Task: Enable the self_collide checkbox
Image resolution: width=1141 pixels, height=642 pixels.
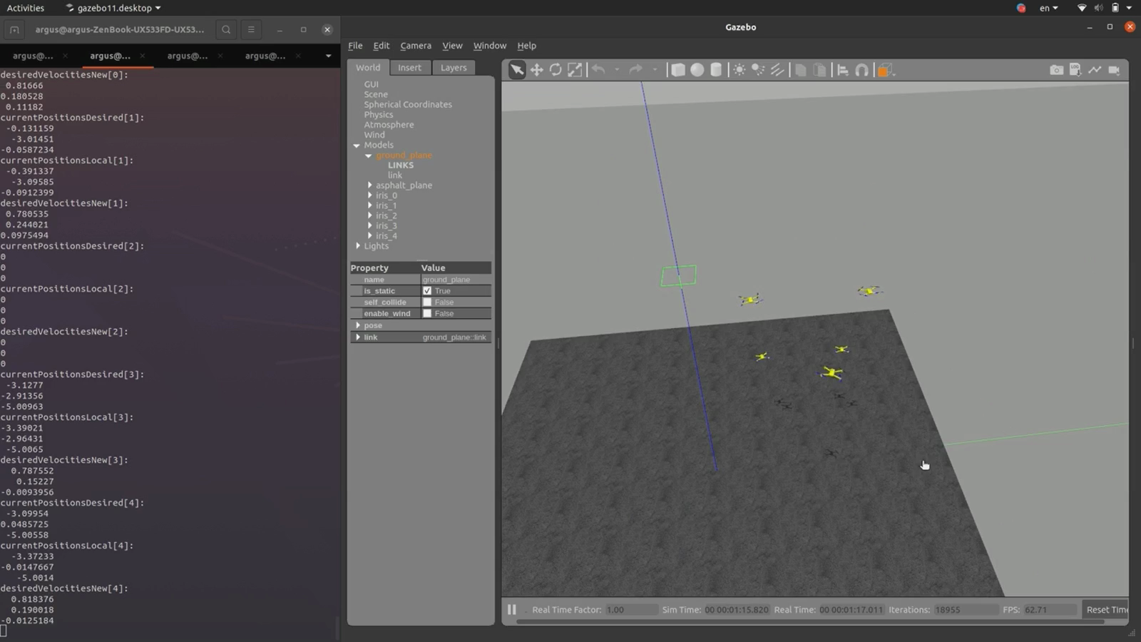Action: pyautogui.click(x=427, y=302)
